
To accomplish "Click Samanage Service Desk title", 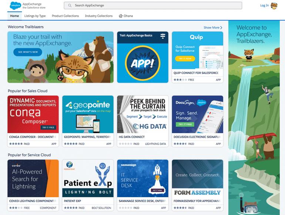I will click(x=142, y=201).
